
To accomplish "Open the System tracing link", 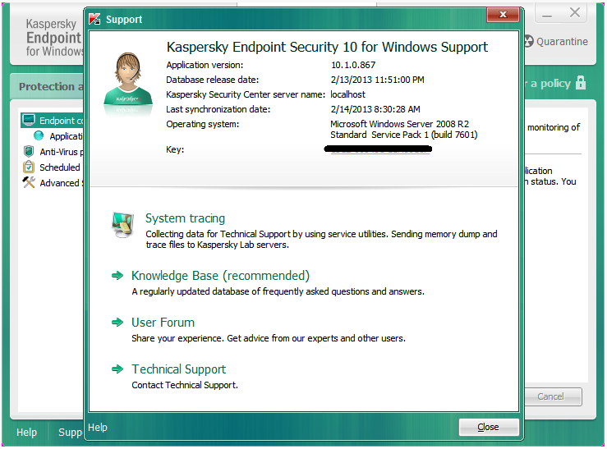I will pyautogui.click(x=185, y=218).
